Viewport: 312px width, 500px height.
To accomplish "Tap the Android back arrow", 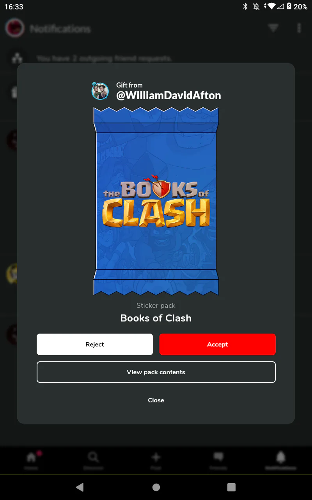I will (x=80, y=487).
